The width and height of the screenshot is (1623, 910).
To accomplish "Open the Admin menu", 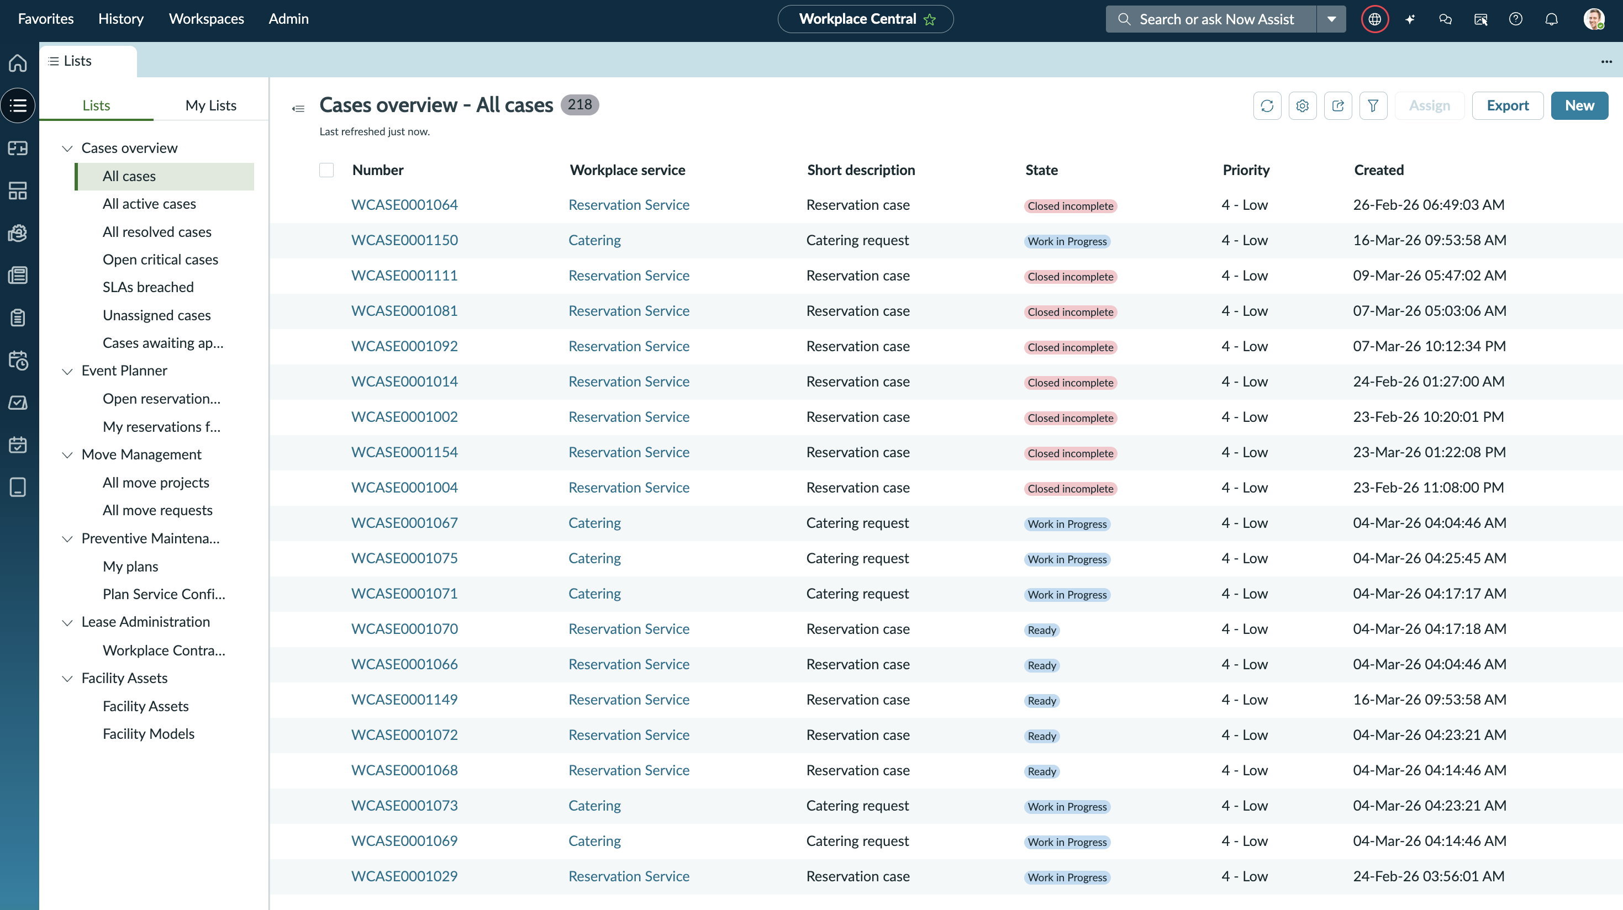I will point(288,19).
